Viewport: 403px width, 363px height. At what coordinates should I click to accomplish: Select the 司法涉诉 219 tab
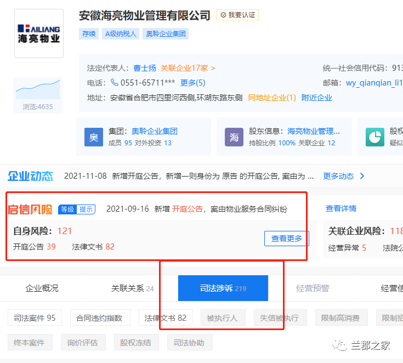pos(223,288)
